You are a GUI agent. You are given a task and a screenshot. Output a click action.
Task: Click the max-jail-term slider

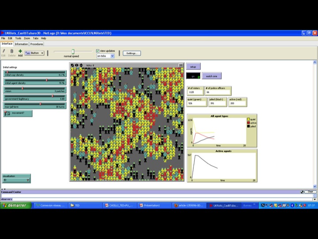(35, 105)
